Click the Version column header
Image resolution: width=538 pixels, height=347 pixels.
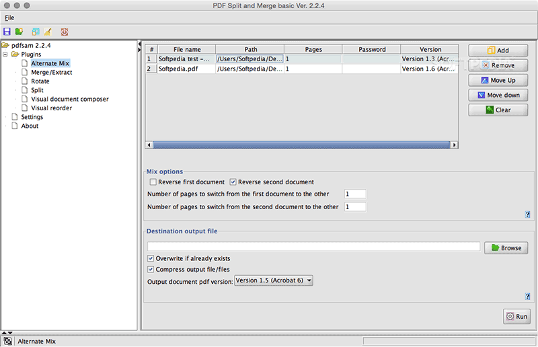point(430,49)
